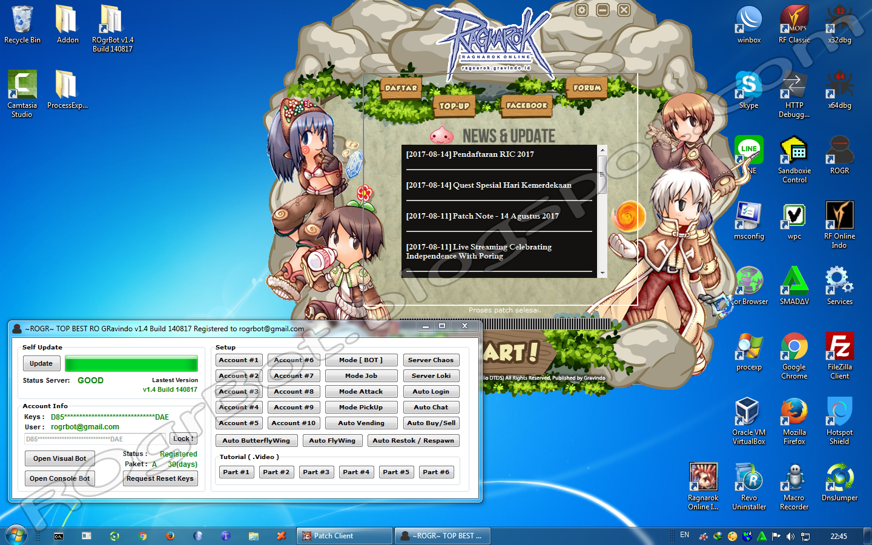Click Auto ButterflyWing button

click(x=256, y=441)
